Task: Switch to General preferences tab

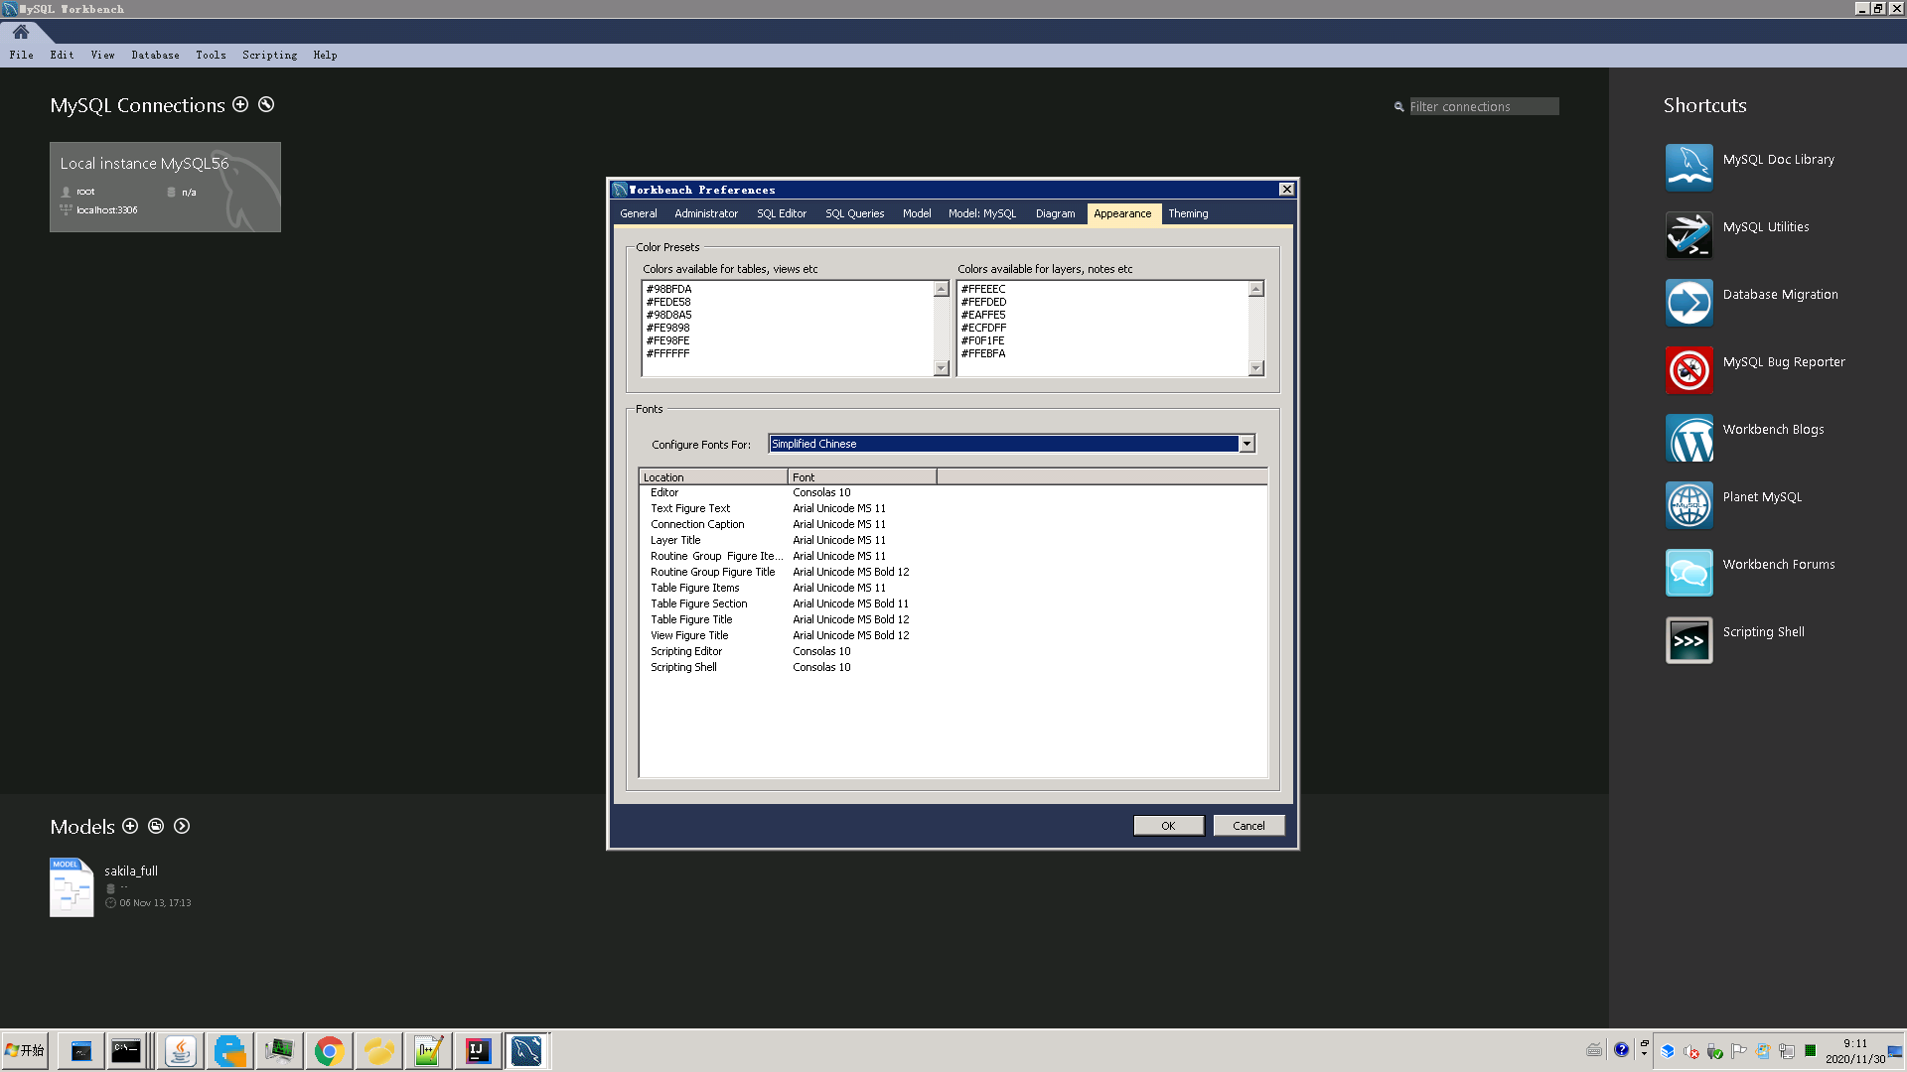Action: point(639,213)
